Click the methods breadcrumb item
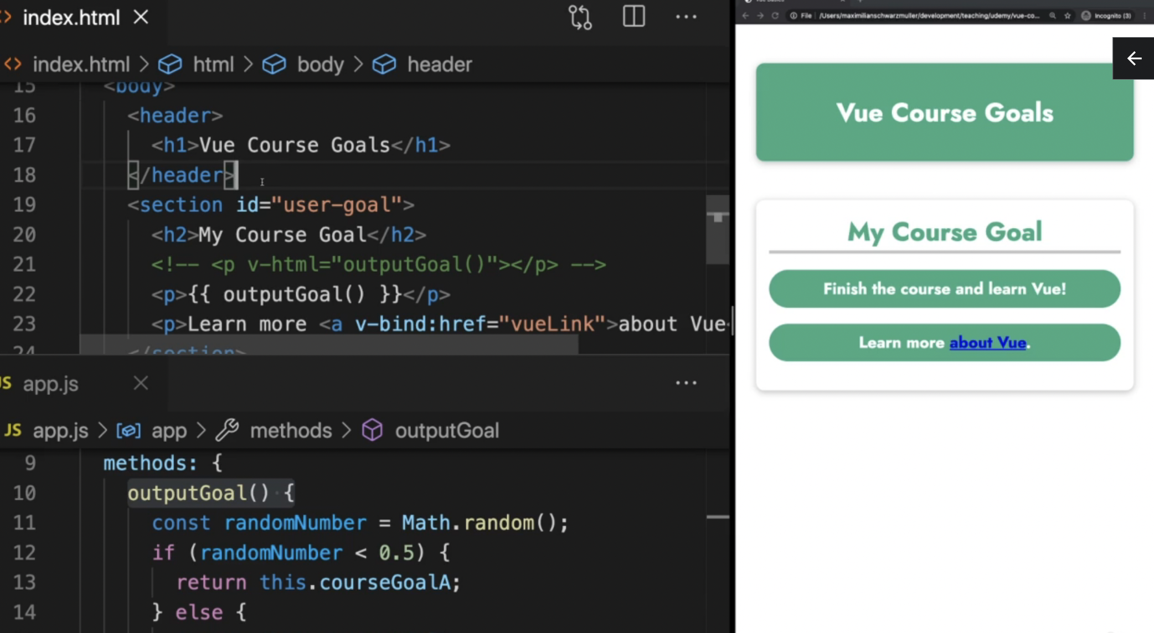 [291, 430]
